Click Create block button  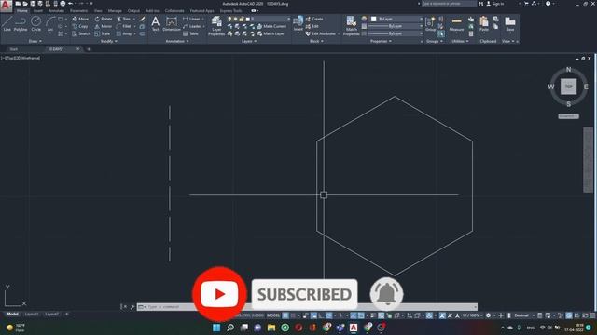pos(314,19)
